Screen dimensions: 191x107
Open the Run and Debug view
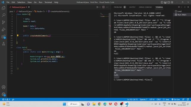[x=4, y=29]
